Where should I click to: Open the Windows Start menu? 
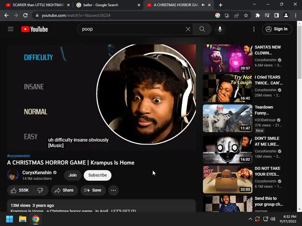click(9, 219)
